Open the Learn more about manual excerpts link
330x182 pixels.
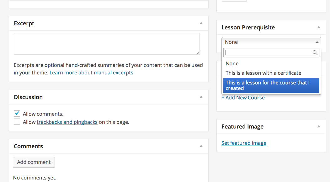coord(92,73)
